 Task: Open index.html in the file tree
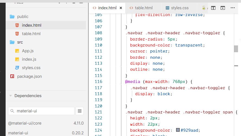46,25
